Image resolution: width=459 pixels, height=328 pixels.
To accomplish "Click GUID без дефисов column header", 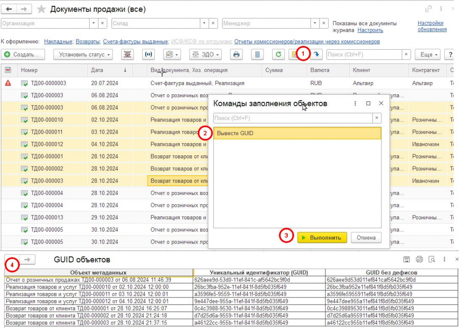I will tap(391, 273).
